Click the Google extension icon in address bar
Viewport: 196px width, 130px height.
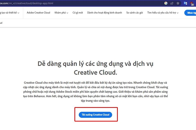(x=166, y=3)
